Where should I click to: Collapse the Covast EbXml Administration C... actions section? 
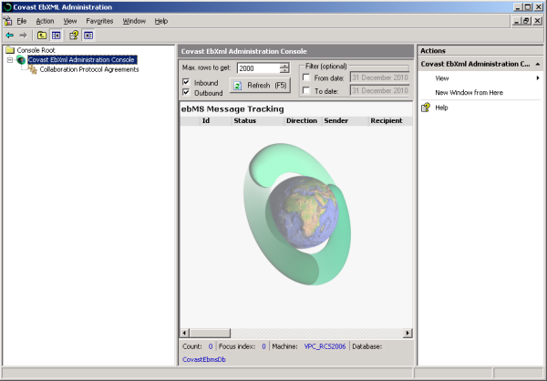tap(538, 64)
